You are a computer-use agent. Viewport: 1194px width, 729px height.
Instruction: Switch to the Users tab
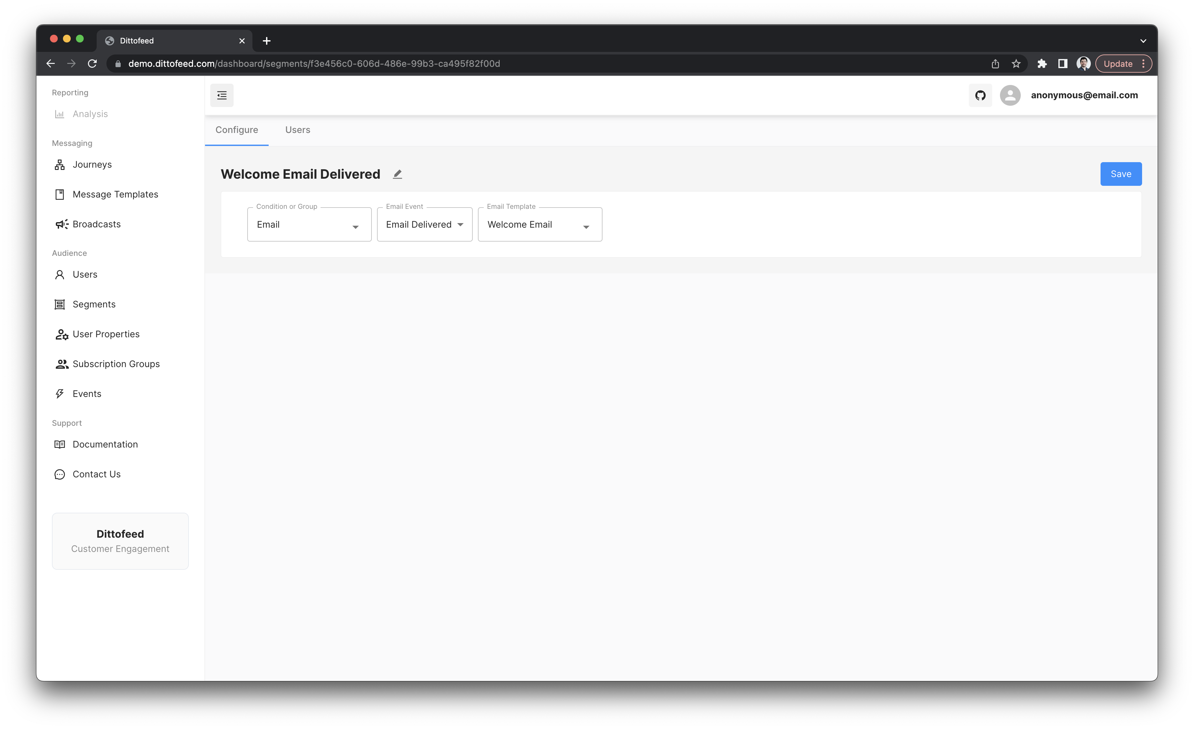298,130
